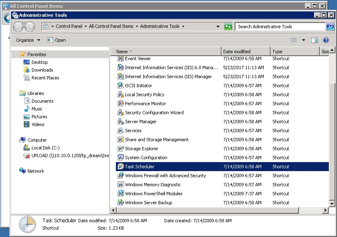The height and width of the screenshot is (237, 337).
Task: Click the vertical scrollbar up arrow
Action: [x=332, y=50]
